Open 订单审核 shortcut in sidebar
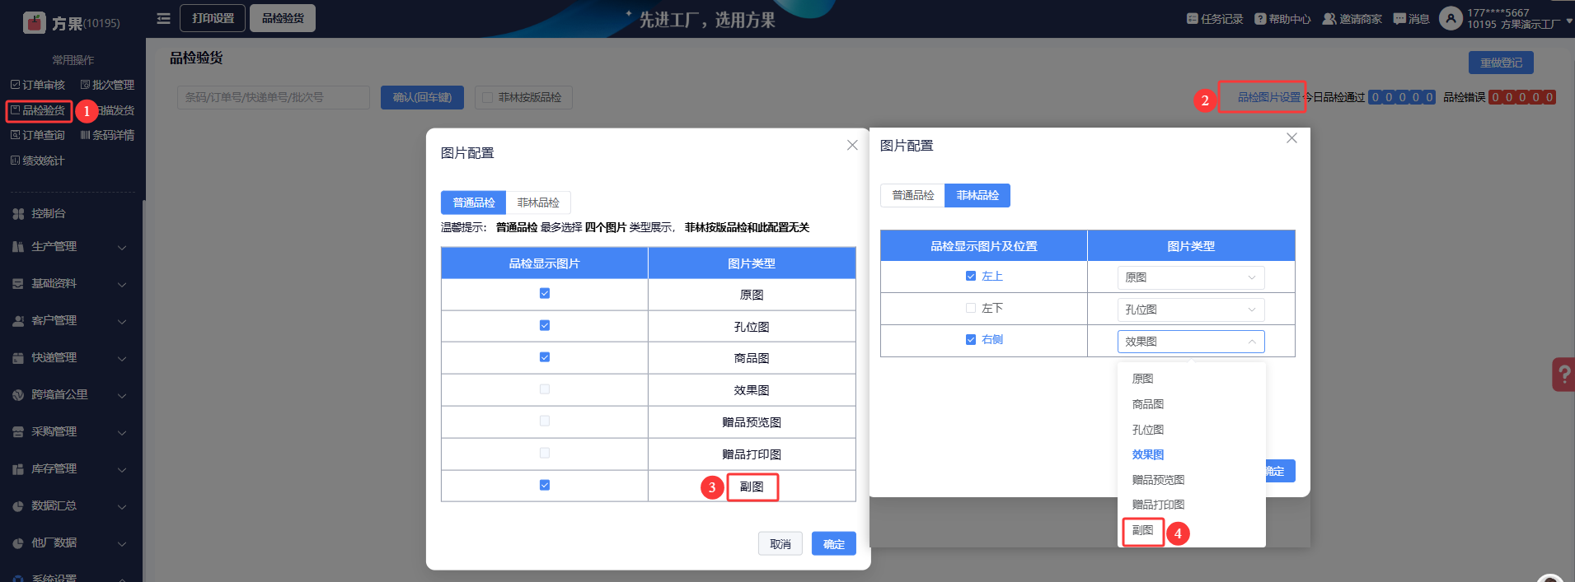Viewport: 1575px width, 582px height. pyautogui.click(x=38, y=85)
